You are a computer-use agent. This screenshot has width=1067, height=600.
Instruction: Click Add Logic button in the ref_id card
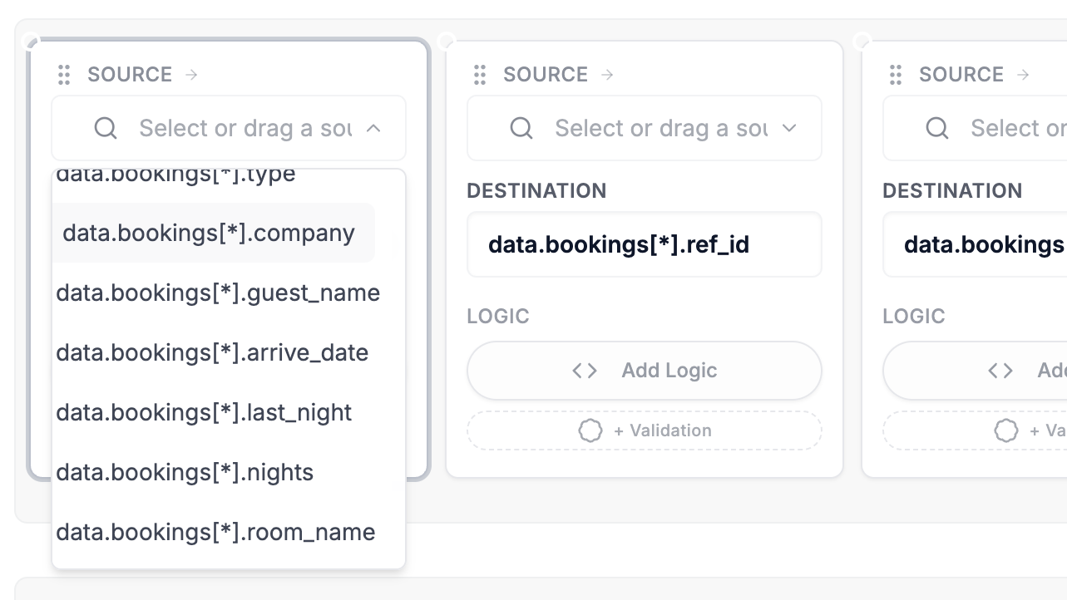click(645, 371)
